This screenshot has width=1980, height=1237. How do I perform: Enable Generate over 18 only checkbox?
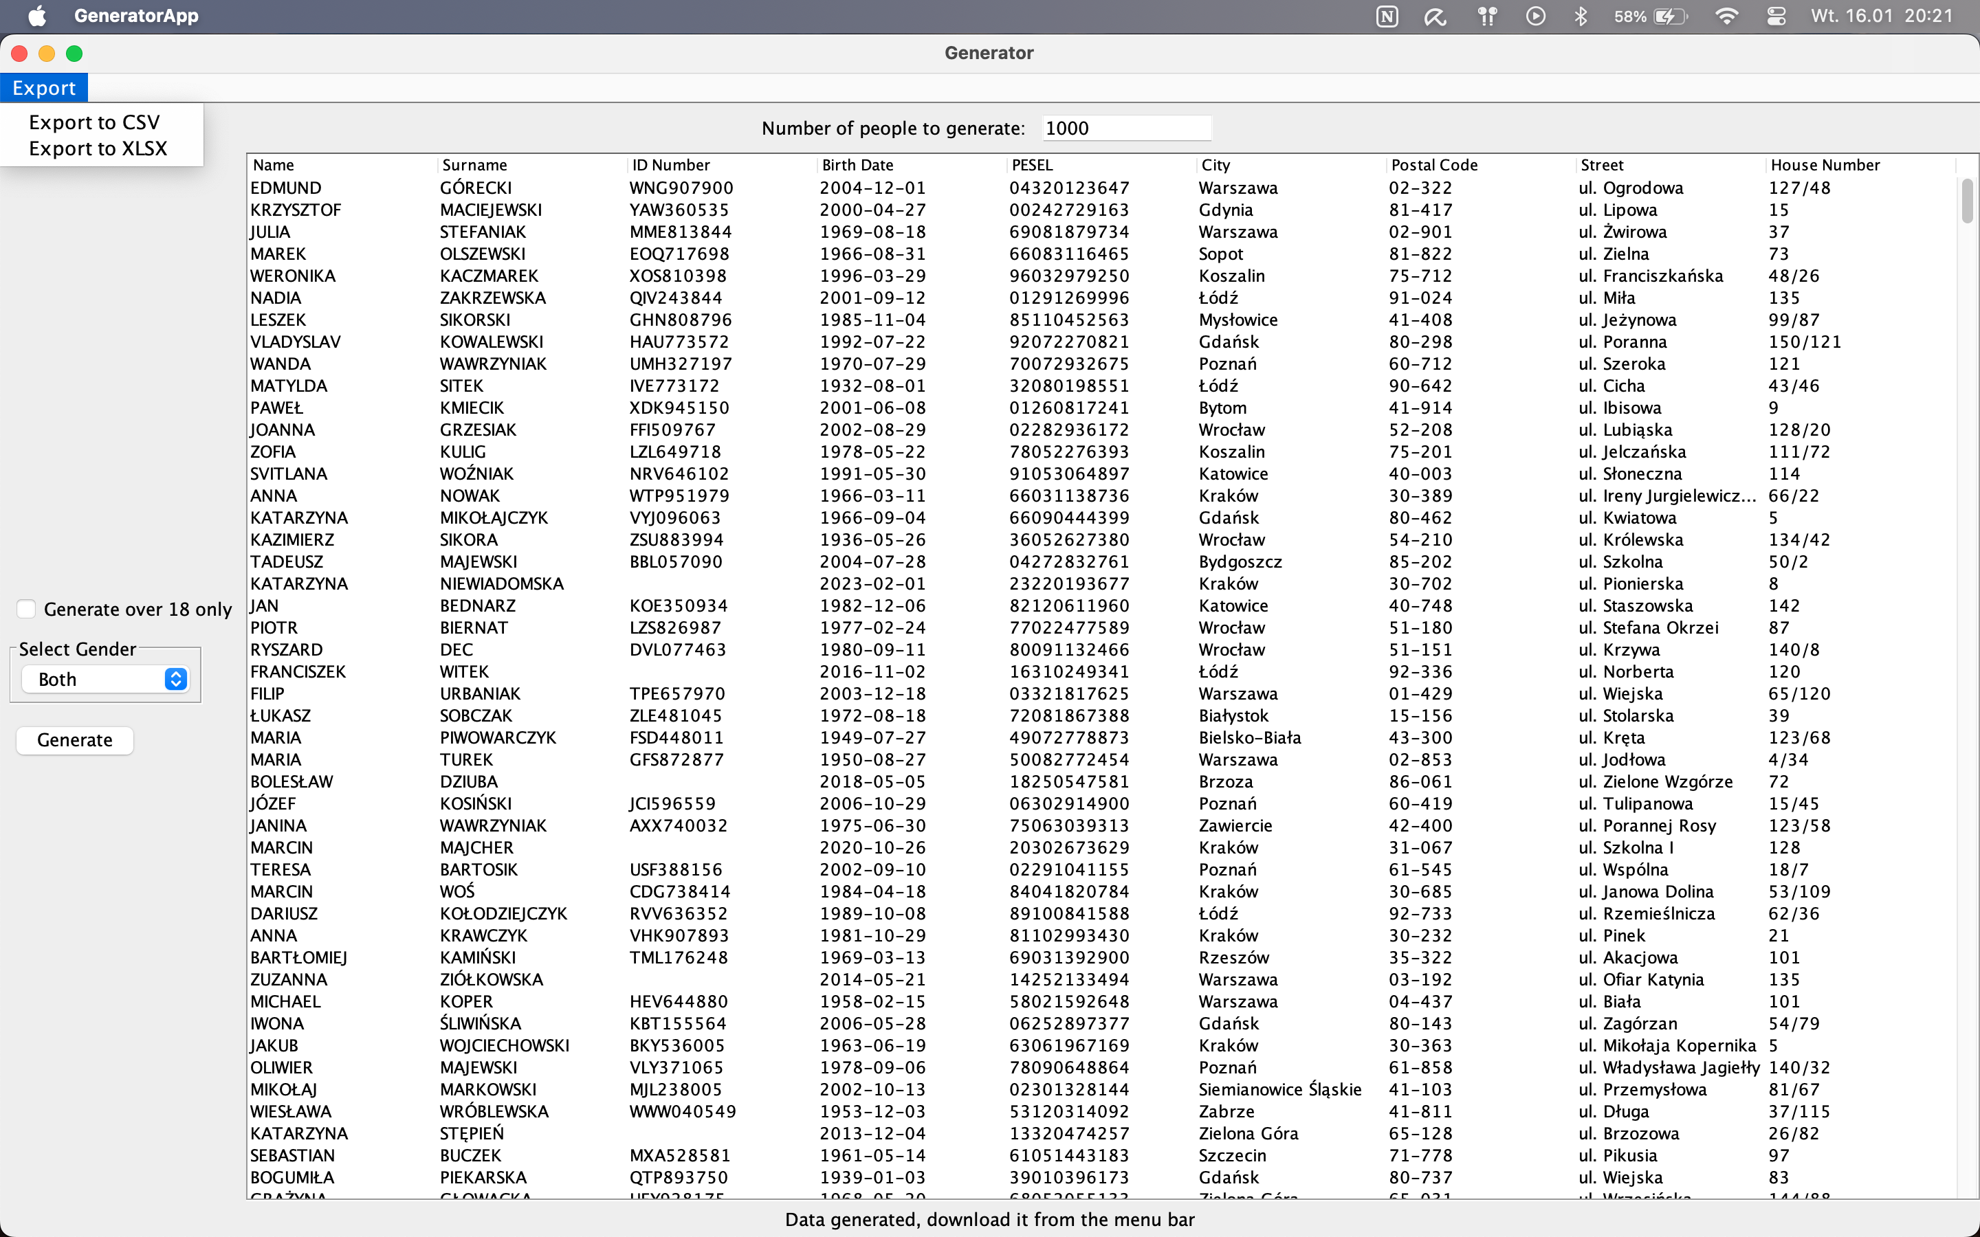27,609
